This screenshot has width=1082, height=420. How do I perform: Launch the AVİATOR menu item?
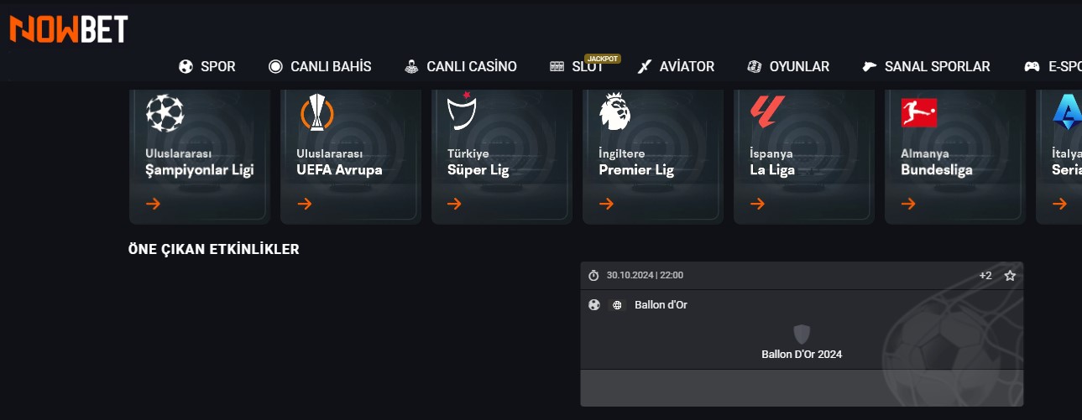(x=676, y=67)
